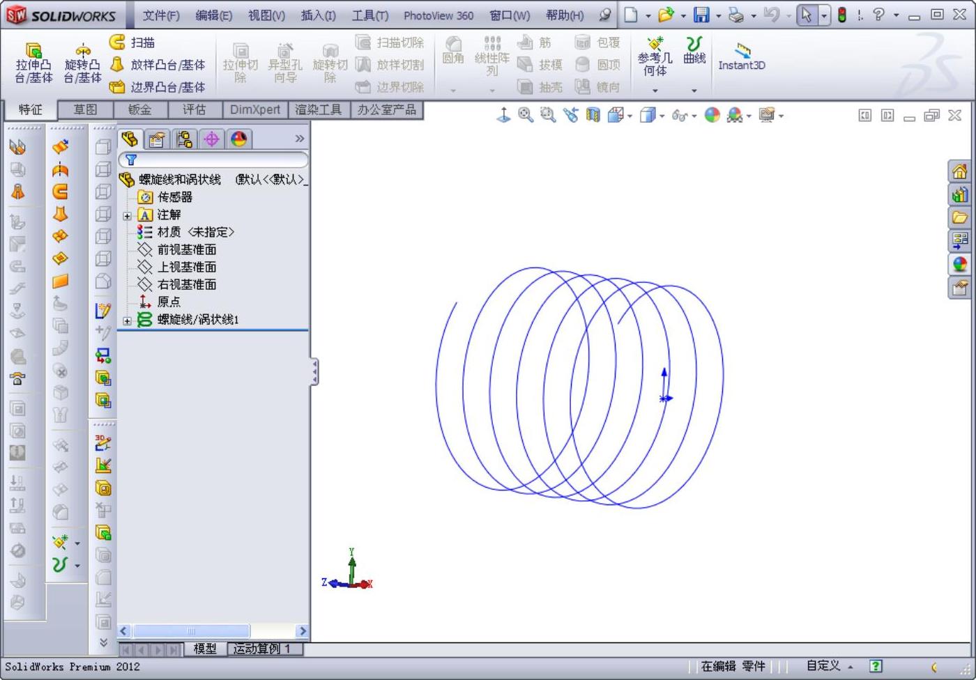
Task: Click the Print icon in title bar
Action: (736, 15)
